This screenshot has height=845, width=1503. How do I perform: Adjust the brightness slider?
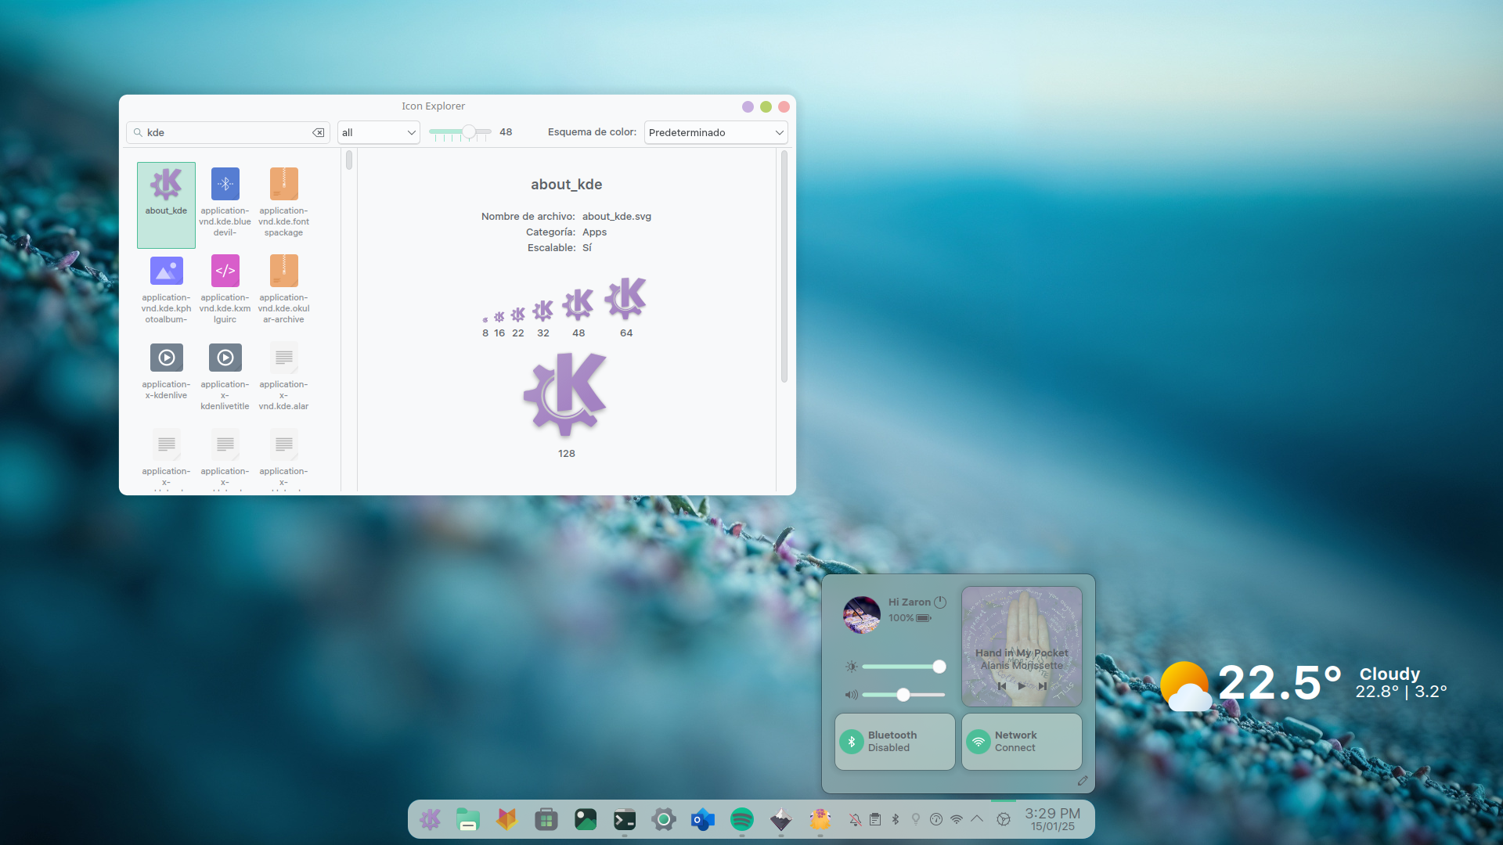(904, 667)
